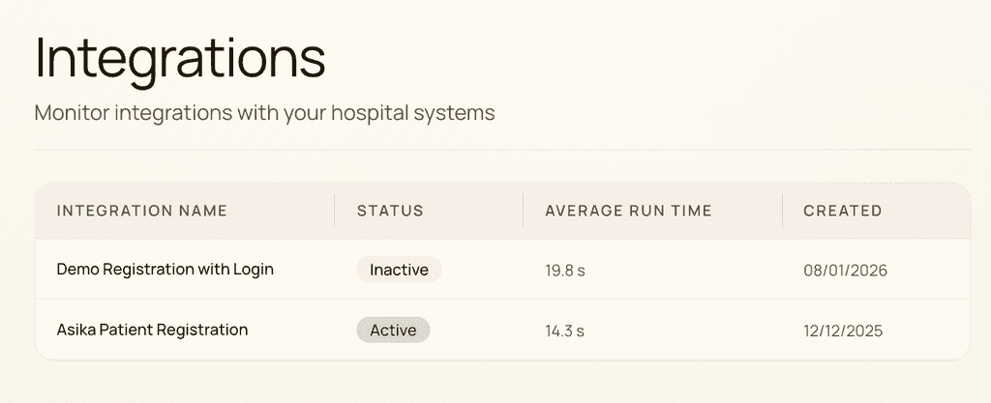
Task: Sort by the Integration Name column header
Action: point(141,211)
